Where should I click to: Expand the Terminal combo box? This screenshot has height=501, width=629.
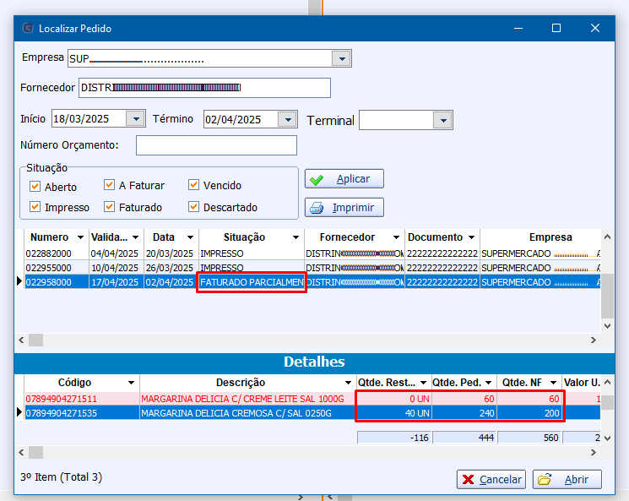click(442, 120)
